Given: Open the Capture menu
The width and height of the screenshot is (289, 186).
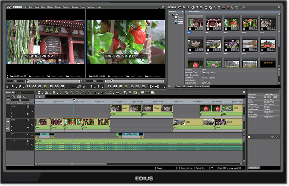Looking at the screenshot, I should pyautogui.click(x=66, y=7).
